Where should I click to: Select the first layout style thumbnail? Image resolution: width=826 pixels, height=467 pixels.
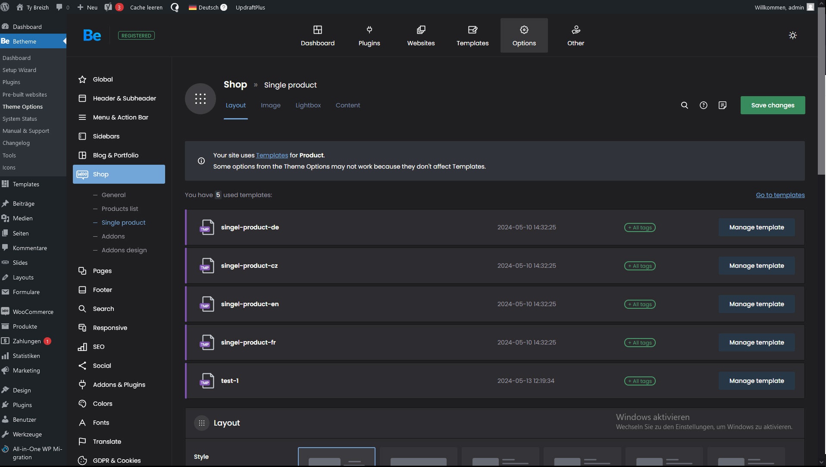(x=336, y=457)
